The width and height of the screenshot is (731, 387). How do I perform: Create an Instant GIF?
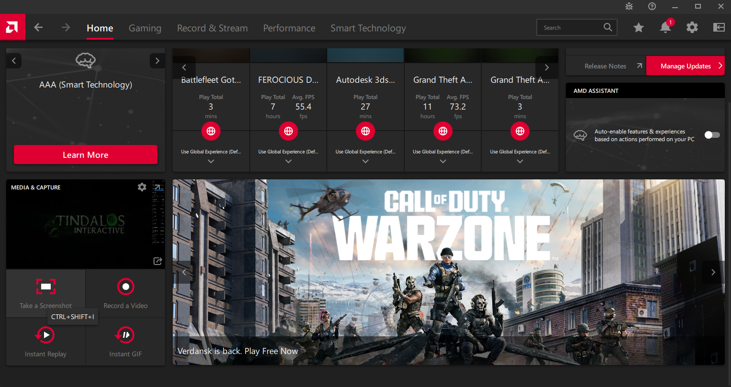point(126,342)
